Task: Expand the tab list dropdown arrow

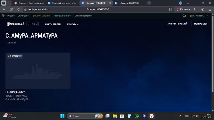Action: click(x=9, y=3)
